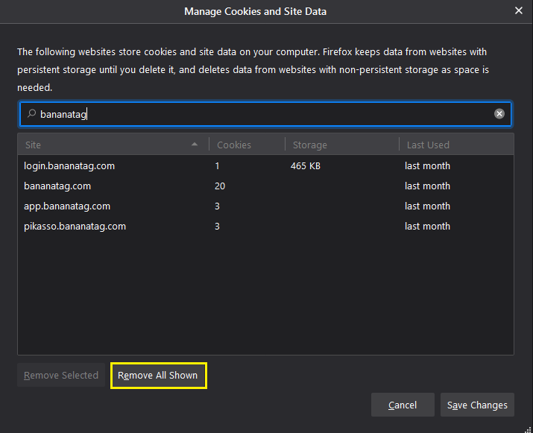
Task: Sort by the Last Used column header
Action: coord(456,145)
